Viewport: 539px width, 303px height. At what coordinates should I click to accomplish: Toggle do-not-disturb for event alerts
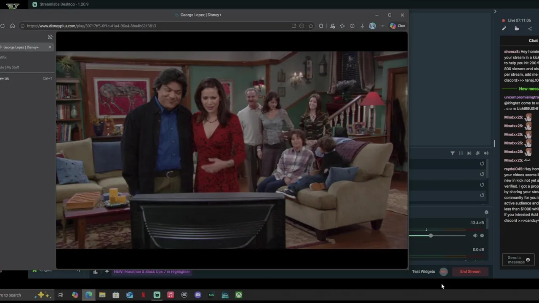[478, 153]
